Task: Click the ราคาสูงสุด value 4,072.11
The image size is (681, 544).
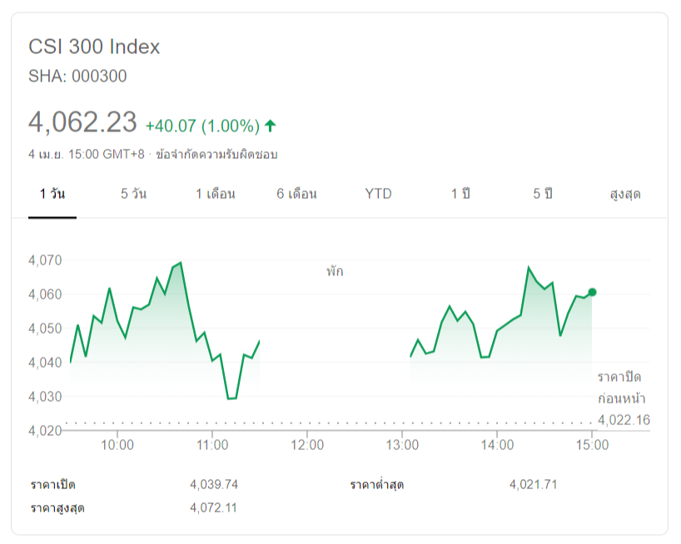Action: pyautogui.click(x=213, y=507)
